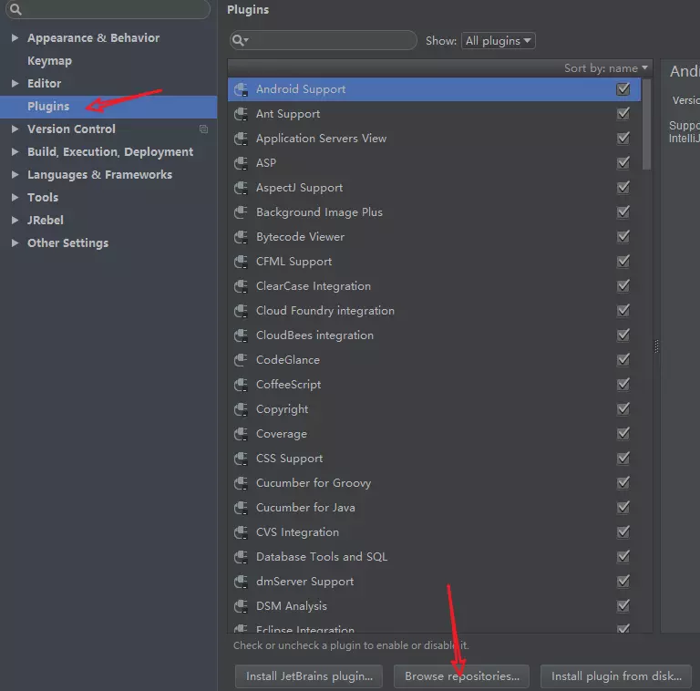Open the Show All plugins dropdown
The width and height of the screenshot is (700, 691).
[x=499, y=41]
